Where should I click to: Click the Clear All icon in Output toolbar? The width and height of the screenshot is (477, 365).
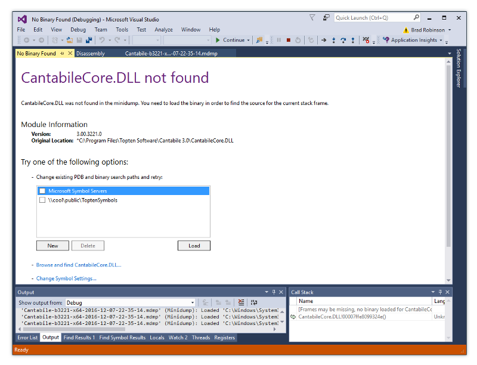(241, 302)
